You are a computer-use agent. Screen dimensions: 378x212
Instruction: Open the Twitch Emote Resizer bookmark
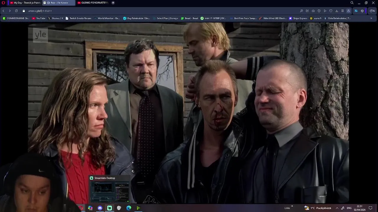click(79, 18)
